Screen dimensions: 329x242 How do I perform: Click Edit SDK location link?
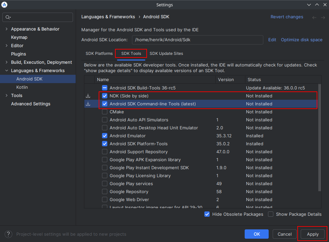[272, 40]
